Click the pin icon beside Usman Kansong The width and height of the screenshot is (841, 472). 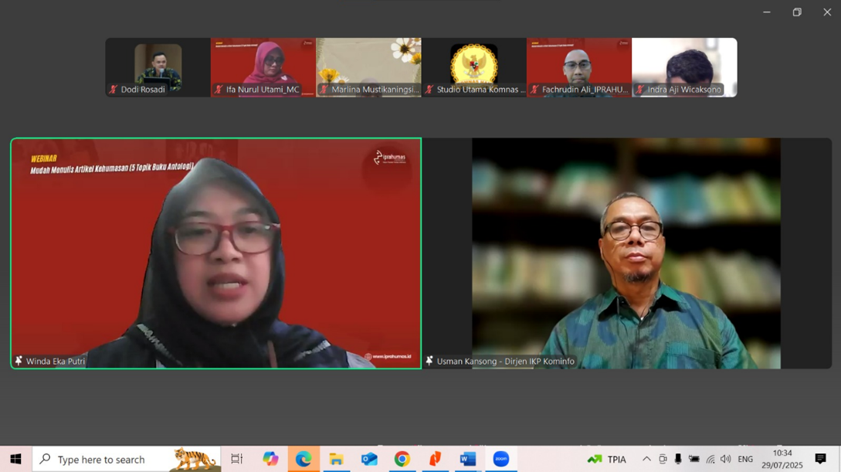click(429, 361)
